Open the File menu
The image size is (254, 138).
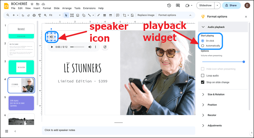click(x=13, y=8)
